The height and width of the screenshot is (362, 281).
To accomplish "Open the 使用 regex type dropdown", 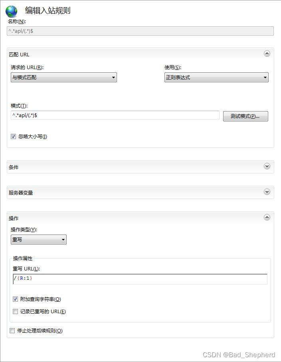I will (216, 78).
